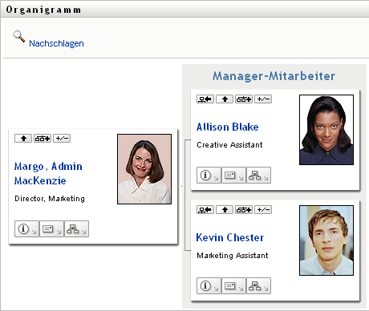Click the email card icon for Kevin Chester

coord(233,286)
